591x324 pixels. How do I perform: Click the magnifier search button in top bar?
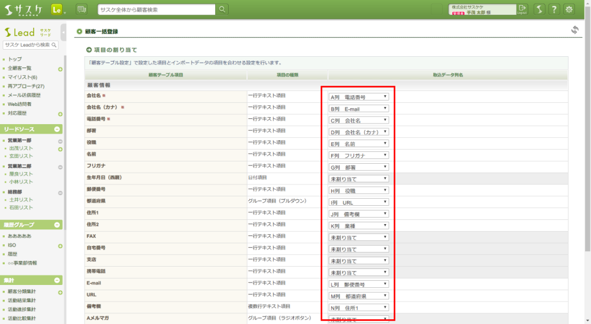click(222, 9)
